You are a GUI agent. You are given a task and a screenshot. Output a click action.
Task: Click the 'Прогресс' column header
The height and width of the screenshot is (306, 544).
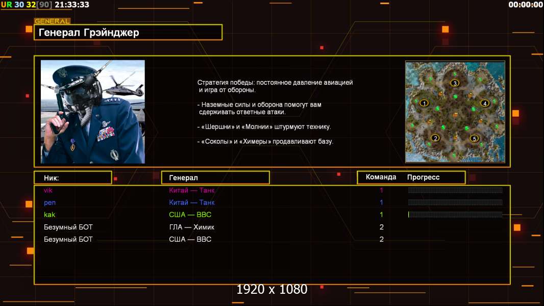pos(423,177)
